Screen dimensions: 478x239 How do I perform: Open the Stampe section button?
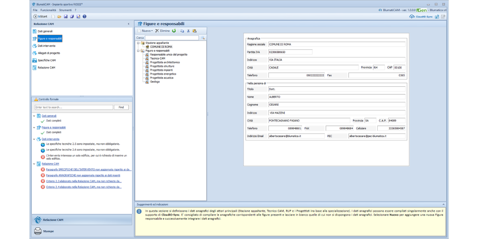82,231
